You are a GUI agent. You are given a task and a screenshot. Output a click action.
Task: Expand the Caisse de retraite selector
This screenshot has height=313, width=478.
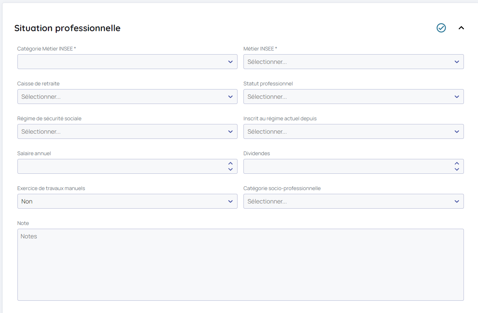click(x=127, y=97)
